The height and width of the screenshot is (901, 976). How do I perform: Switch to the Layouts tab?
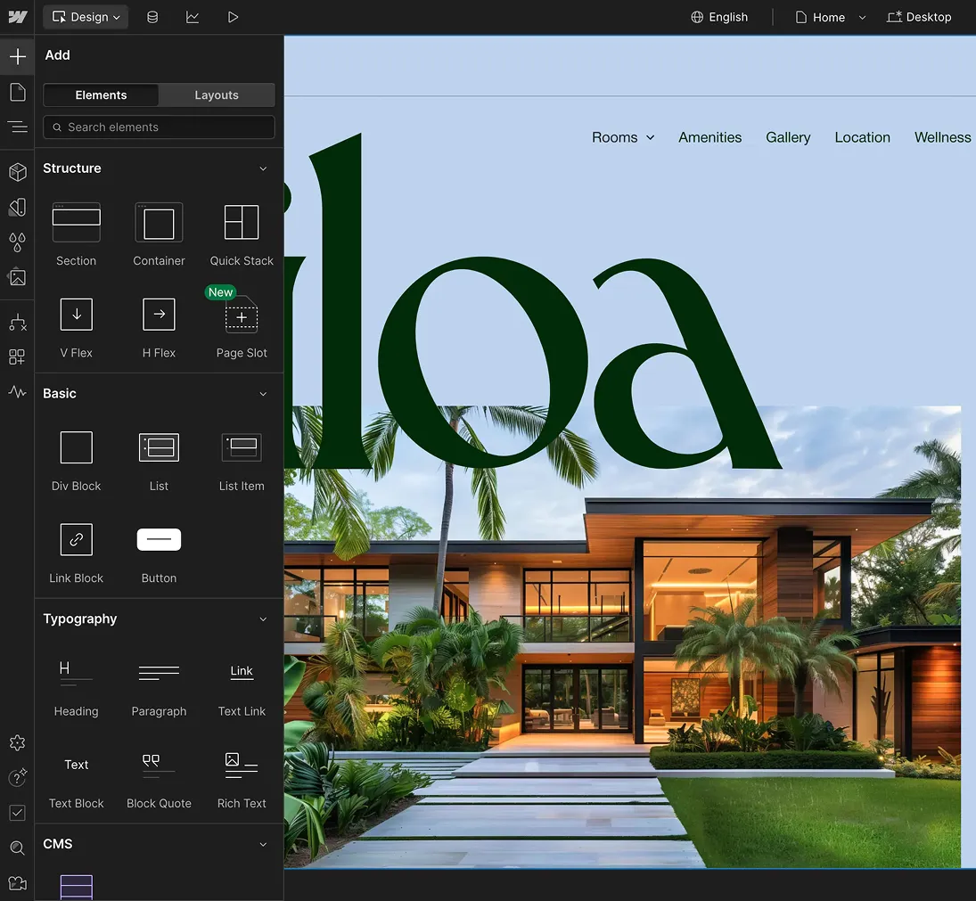(216, 95)
